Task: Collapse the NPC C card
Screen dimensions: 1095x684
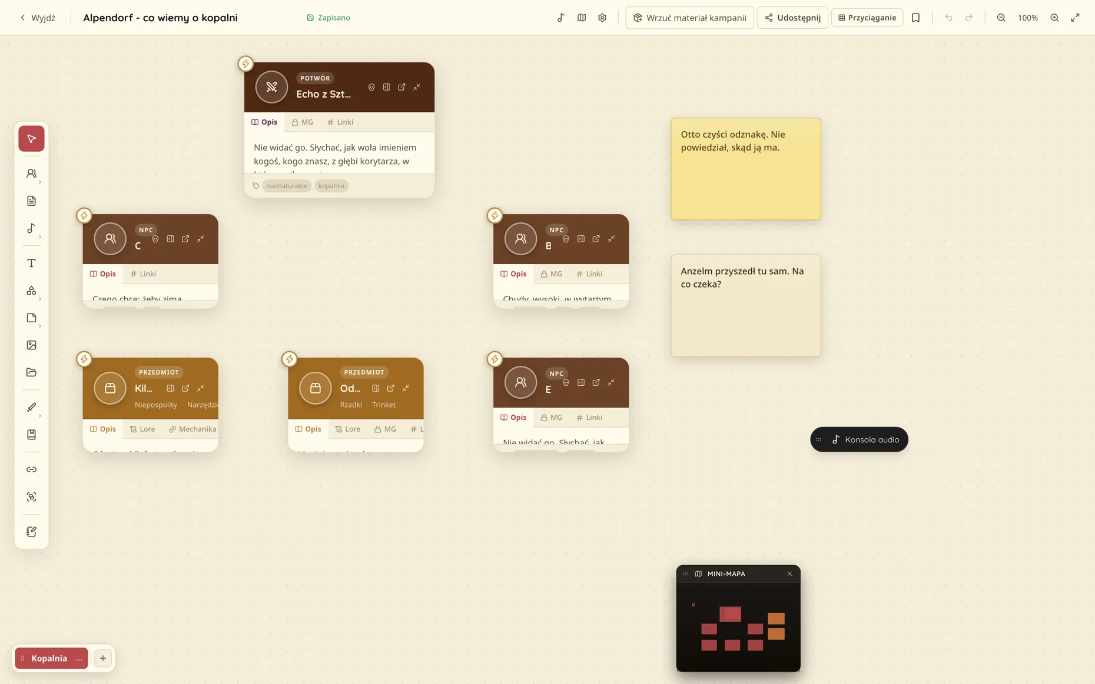Action: pos(201,239)
